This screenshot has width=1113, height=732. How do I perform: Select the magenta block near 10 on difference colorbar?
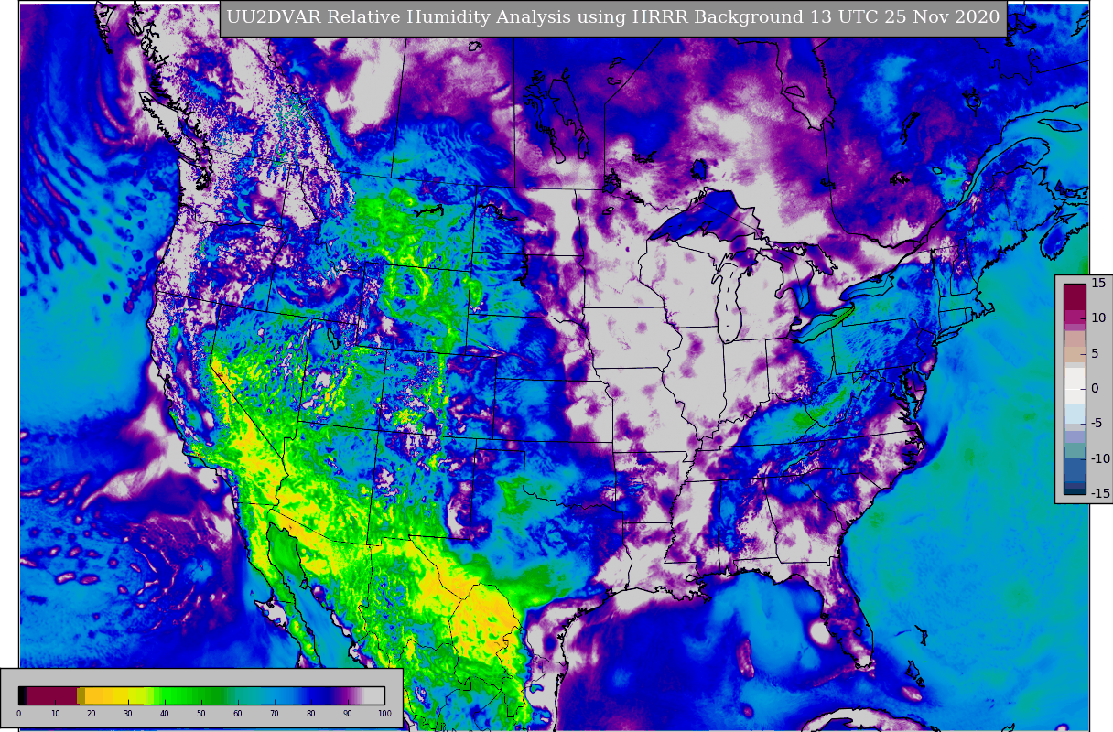coord(1075,317)
